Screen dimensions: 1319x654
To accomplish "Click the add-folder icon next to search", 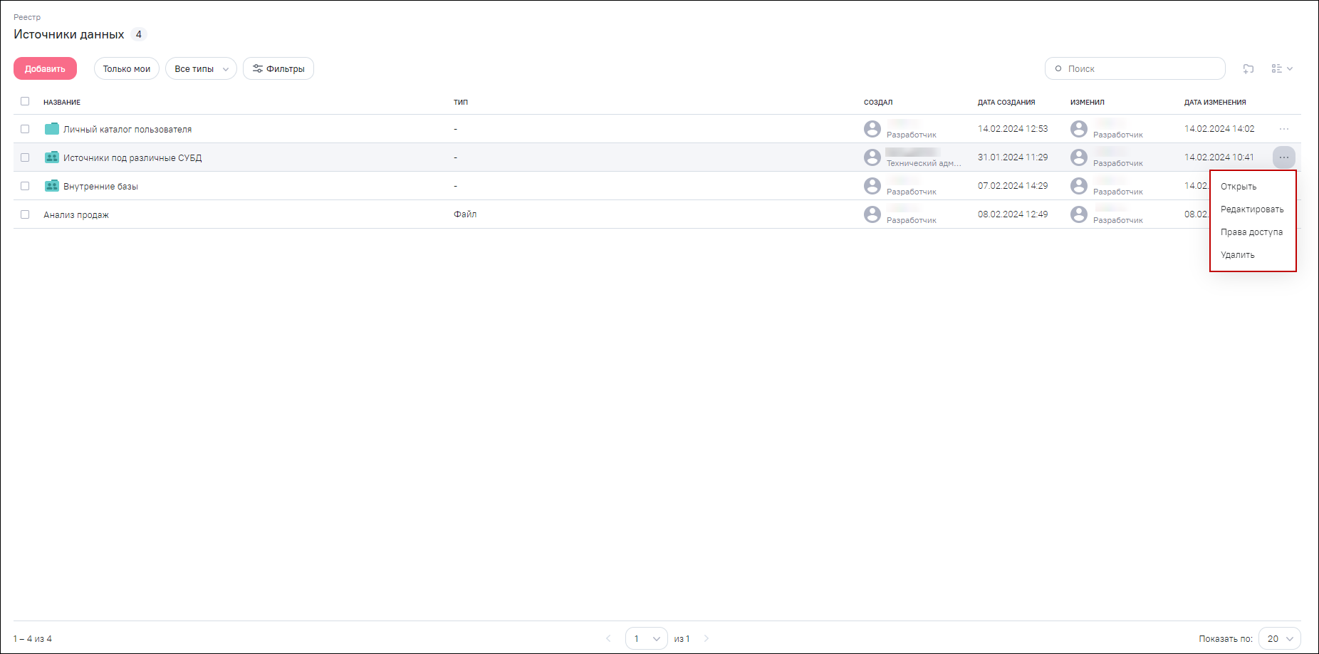I will [x=1248, y=68].
